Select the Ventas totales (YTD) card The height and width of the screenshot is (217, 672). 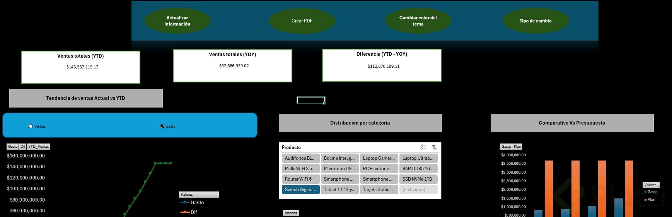click(x=80, y=67)
